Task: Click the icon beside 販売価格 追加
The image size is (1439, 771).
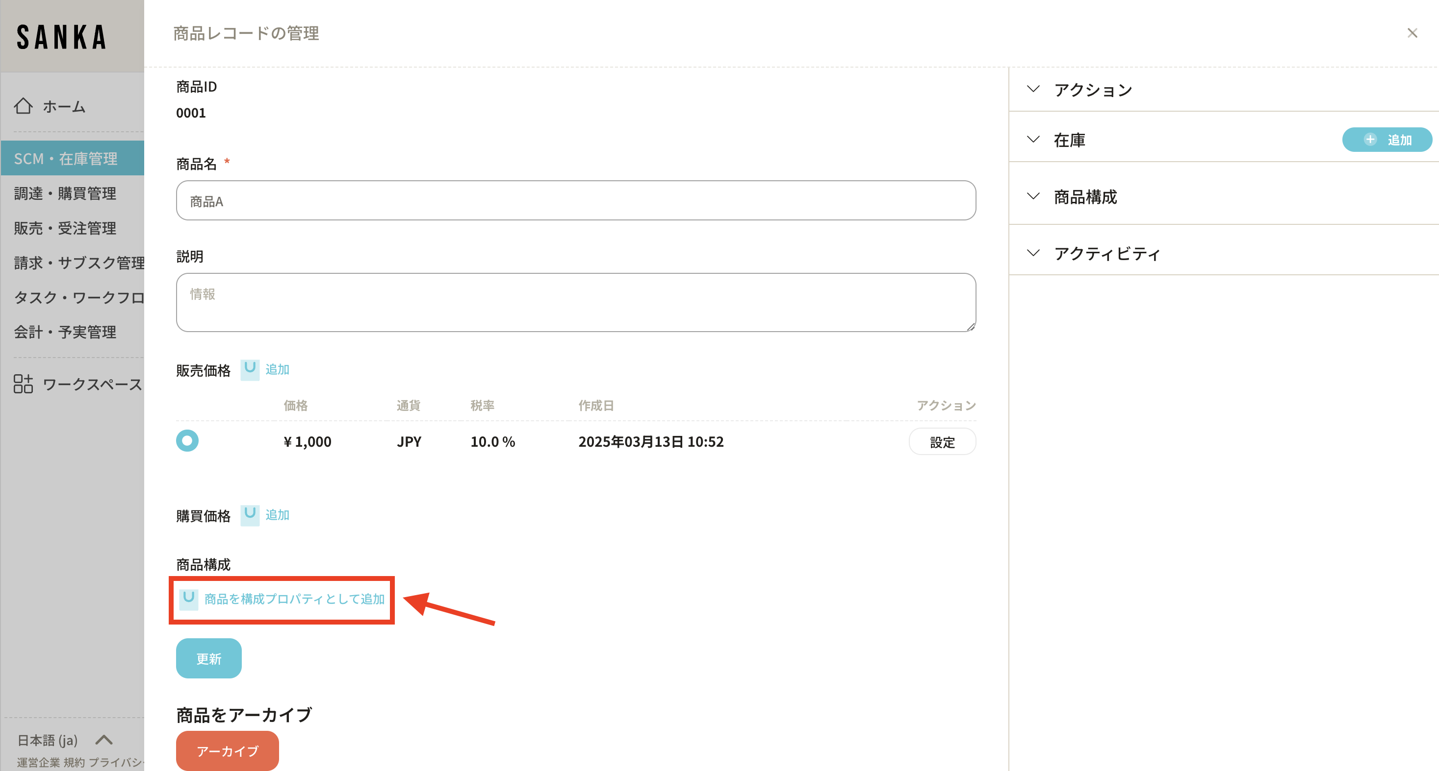Action: pos(250,369)
